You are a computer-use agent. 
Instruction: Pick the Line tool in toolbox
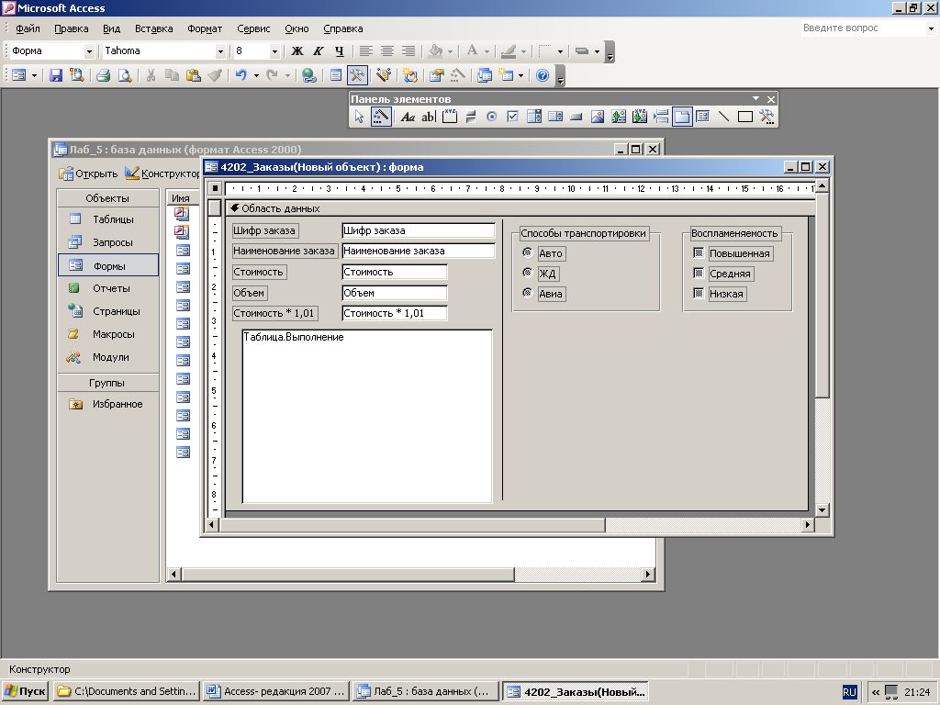point(723,117)
